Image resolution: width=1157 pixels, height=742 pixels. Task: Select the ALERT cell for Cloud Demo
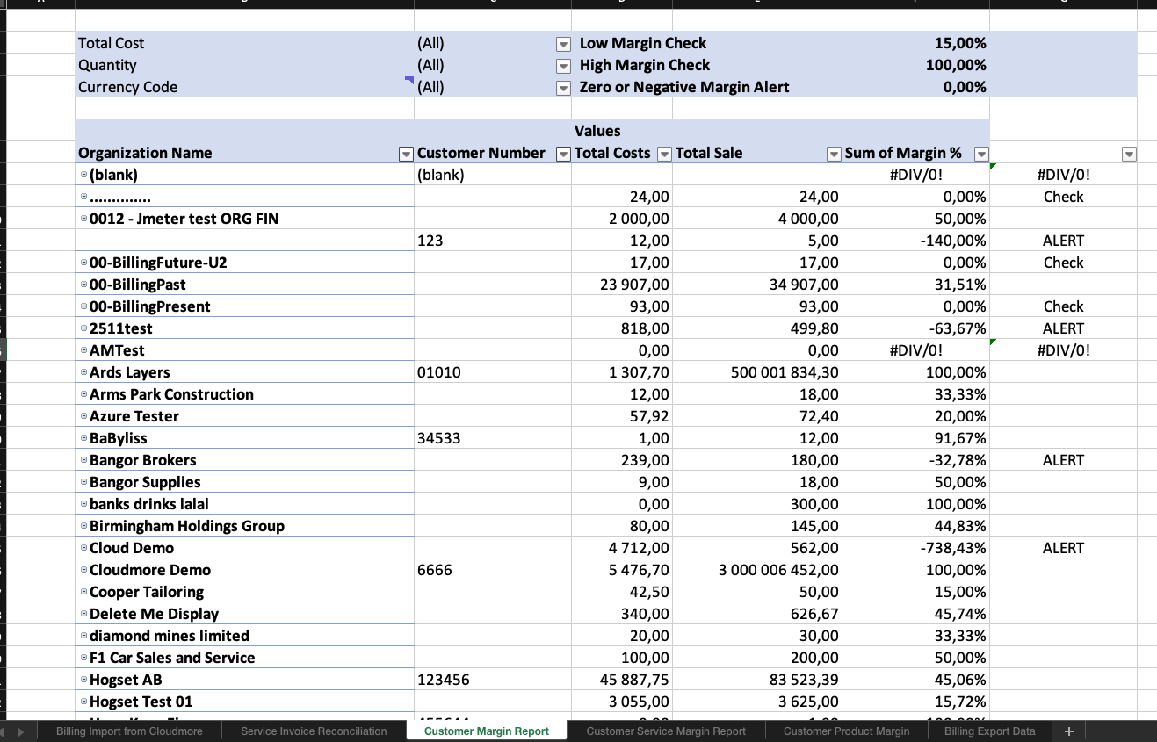tap(1063, 548)
